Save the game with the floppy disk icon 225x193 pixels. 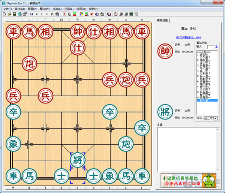coord(14,14)
